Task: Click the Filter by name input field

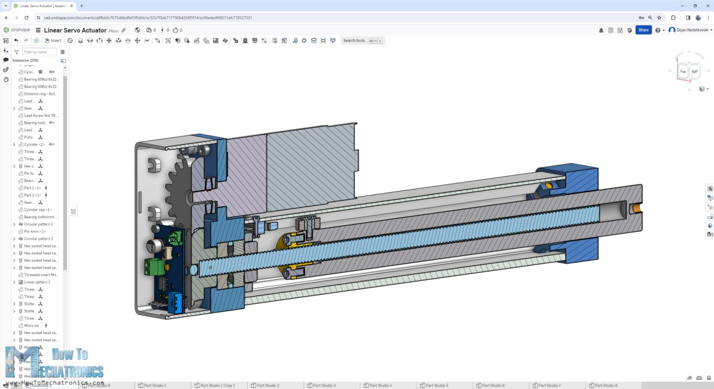Action: click(x=40, y=52)
